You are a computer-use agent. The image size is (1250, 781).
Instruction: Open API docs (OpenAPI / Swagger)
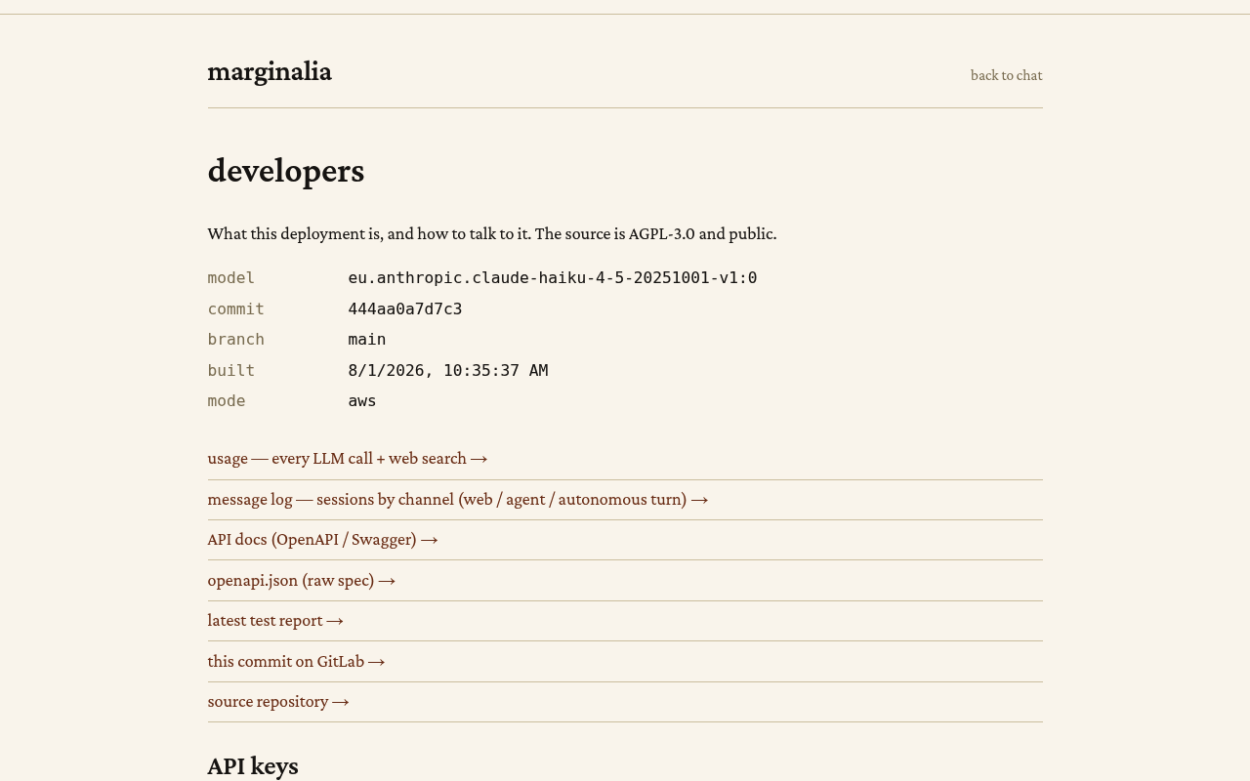tap(322, 540)
